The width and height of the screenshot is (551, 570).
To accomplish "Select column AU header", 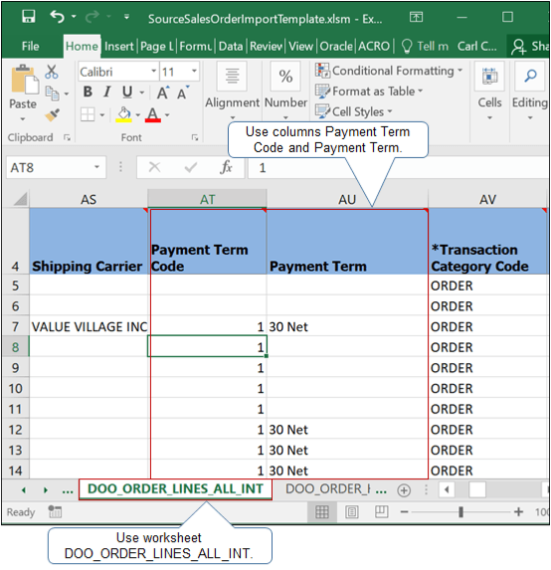I will (x=347, y=199).
